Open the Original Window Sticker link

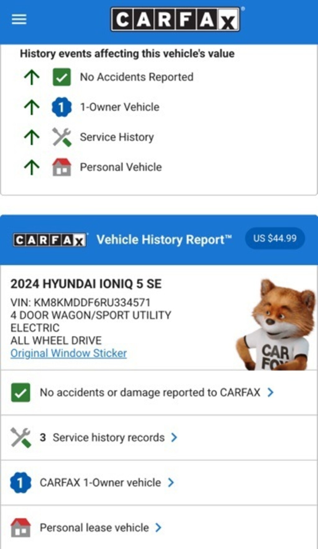(x=69, y=353)
